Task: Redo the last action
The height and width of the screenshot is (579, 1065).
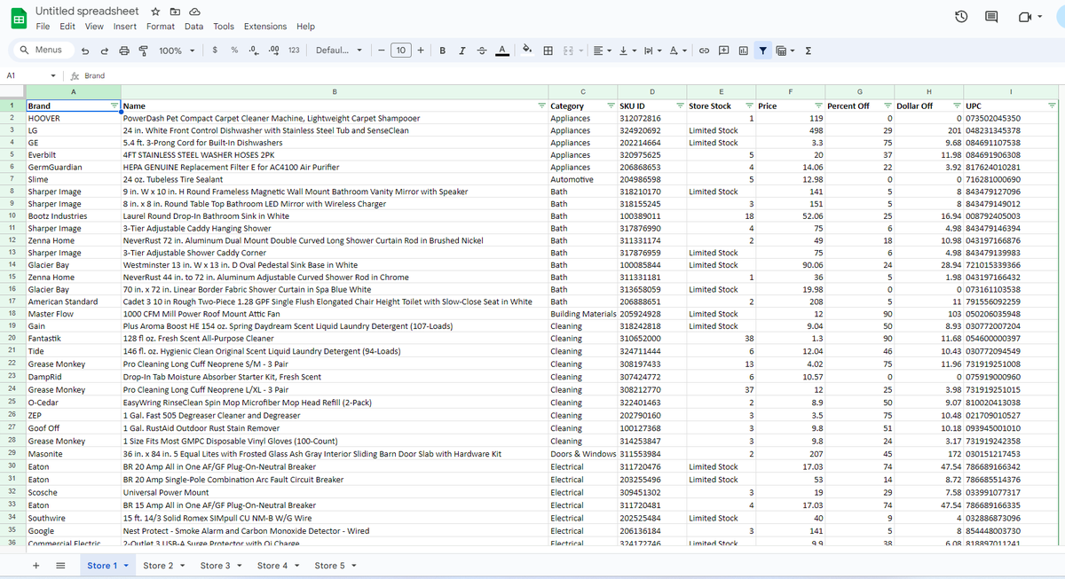Action: pyautogui.click(x=104, y=51)
